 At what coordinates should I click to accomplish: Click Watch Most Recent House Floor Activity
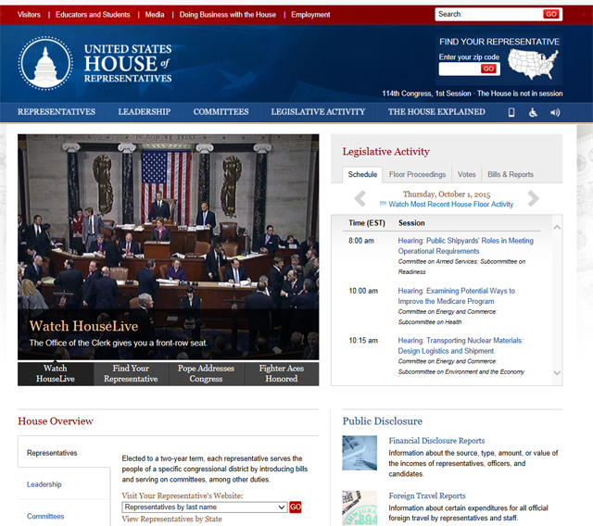(451, 205)
